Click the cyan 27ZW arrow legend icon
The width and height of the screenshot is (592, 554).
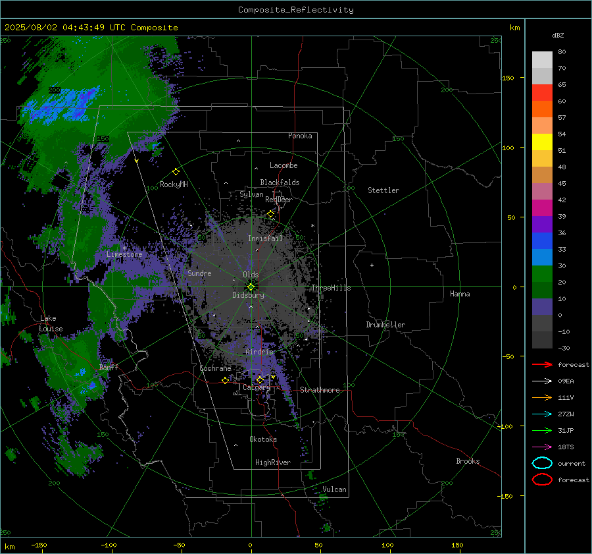pos(542,414)
